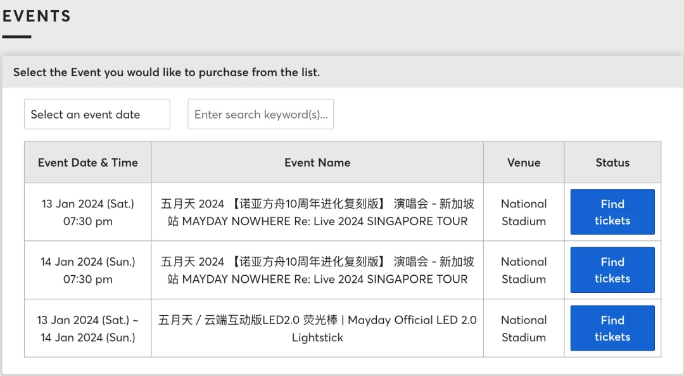The image size is (684, 376).
Task: Select the Event Name column header
Action: click(x=317, y=162)
